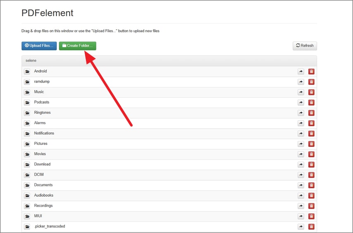Click the folder icon beside Alarms
353x233 pixels.
(27, 123)
